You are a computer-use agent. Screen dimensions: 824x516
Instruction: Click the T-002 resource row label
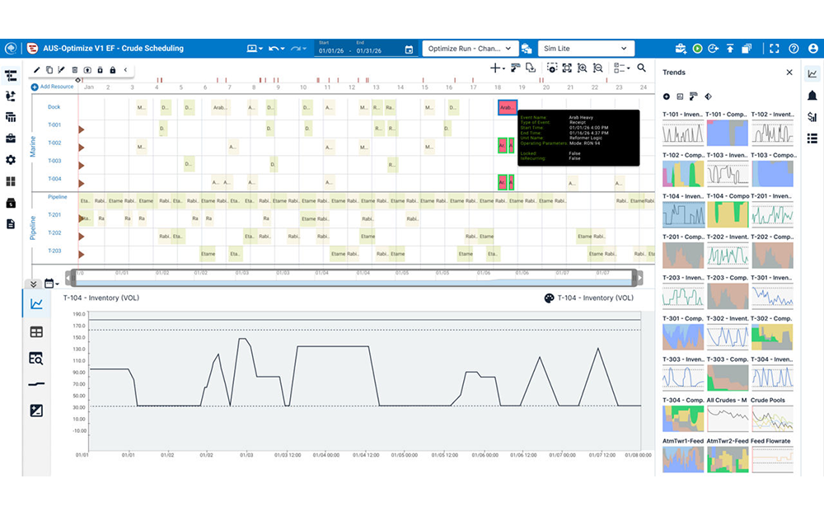[x=54, y=143]
